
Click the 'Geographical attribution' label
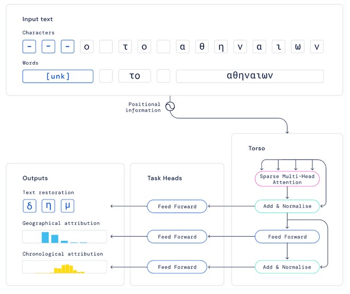coord(61,223)
